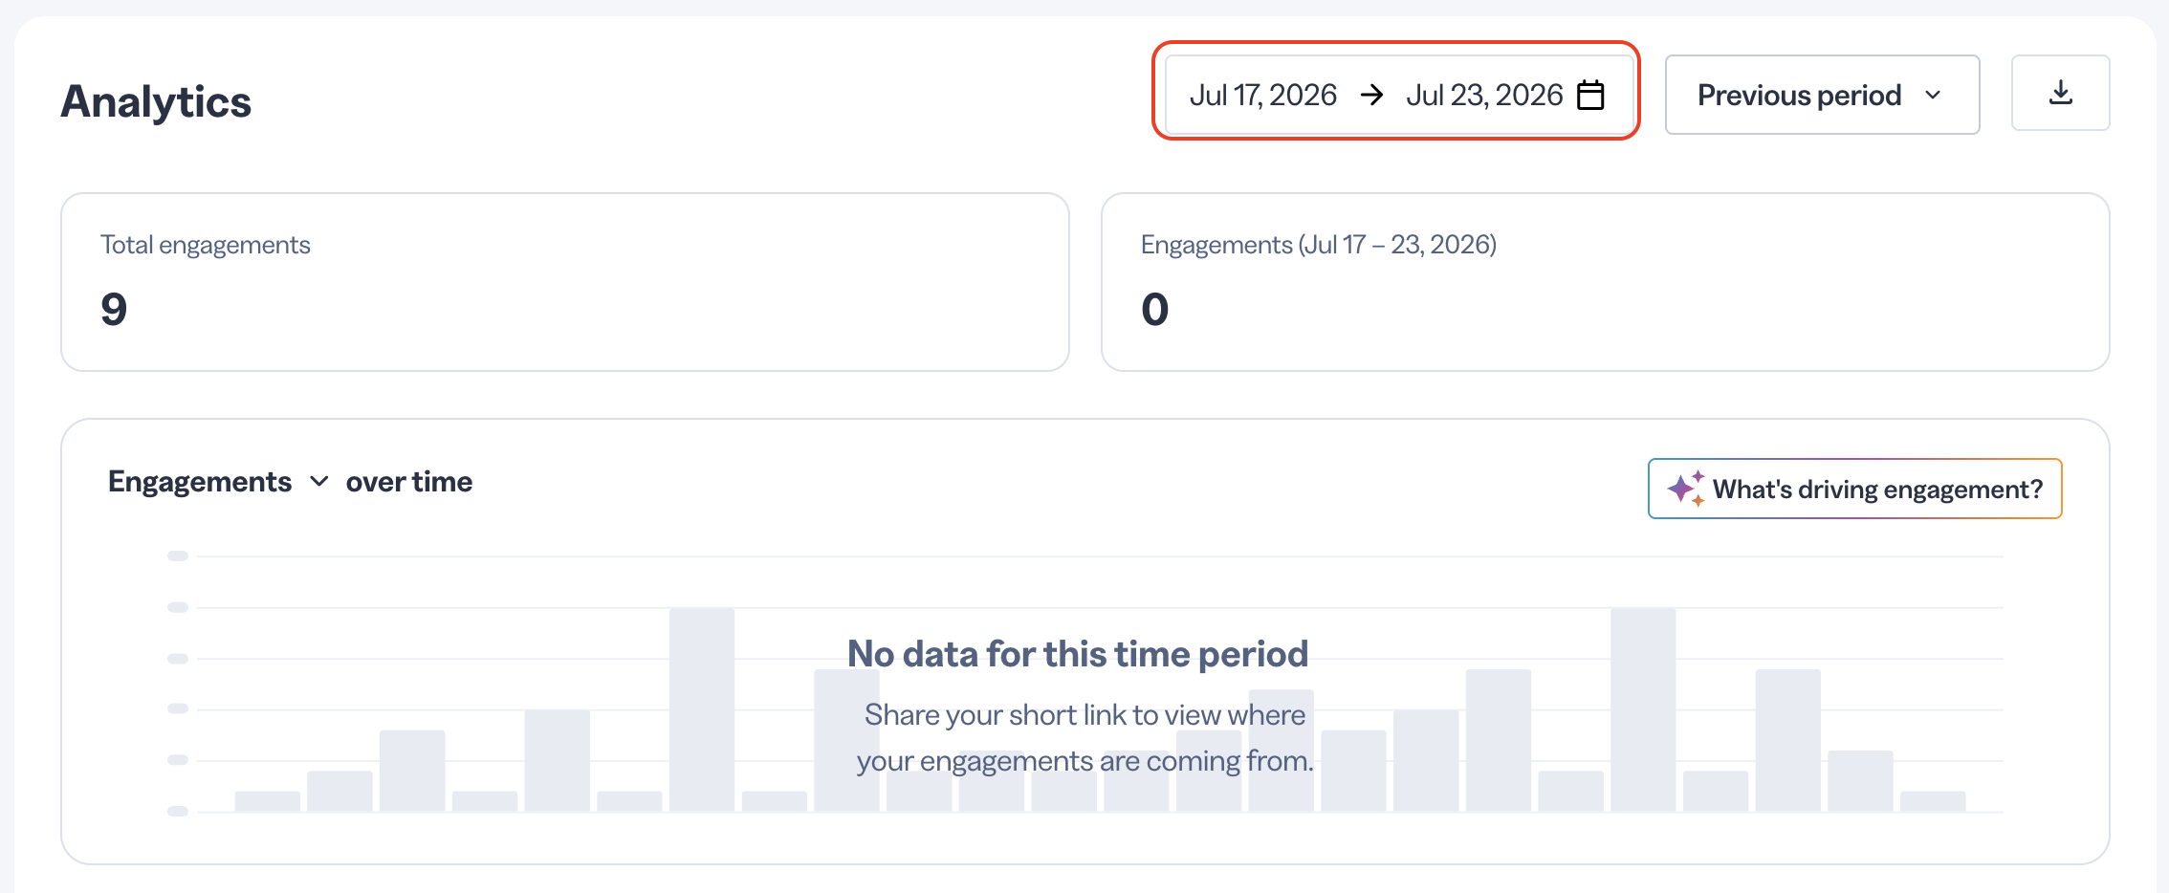This screenshot has height=893, width=2169.
Task: Click the chevron next to Previous period
Action: tap(1933, 95)
